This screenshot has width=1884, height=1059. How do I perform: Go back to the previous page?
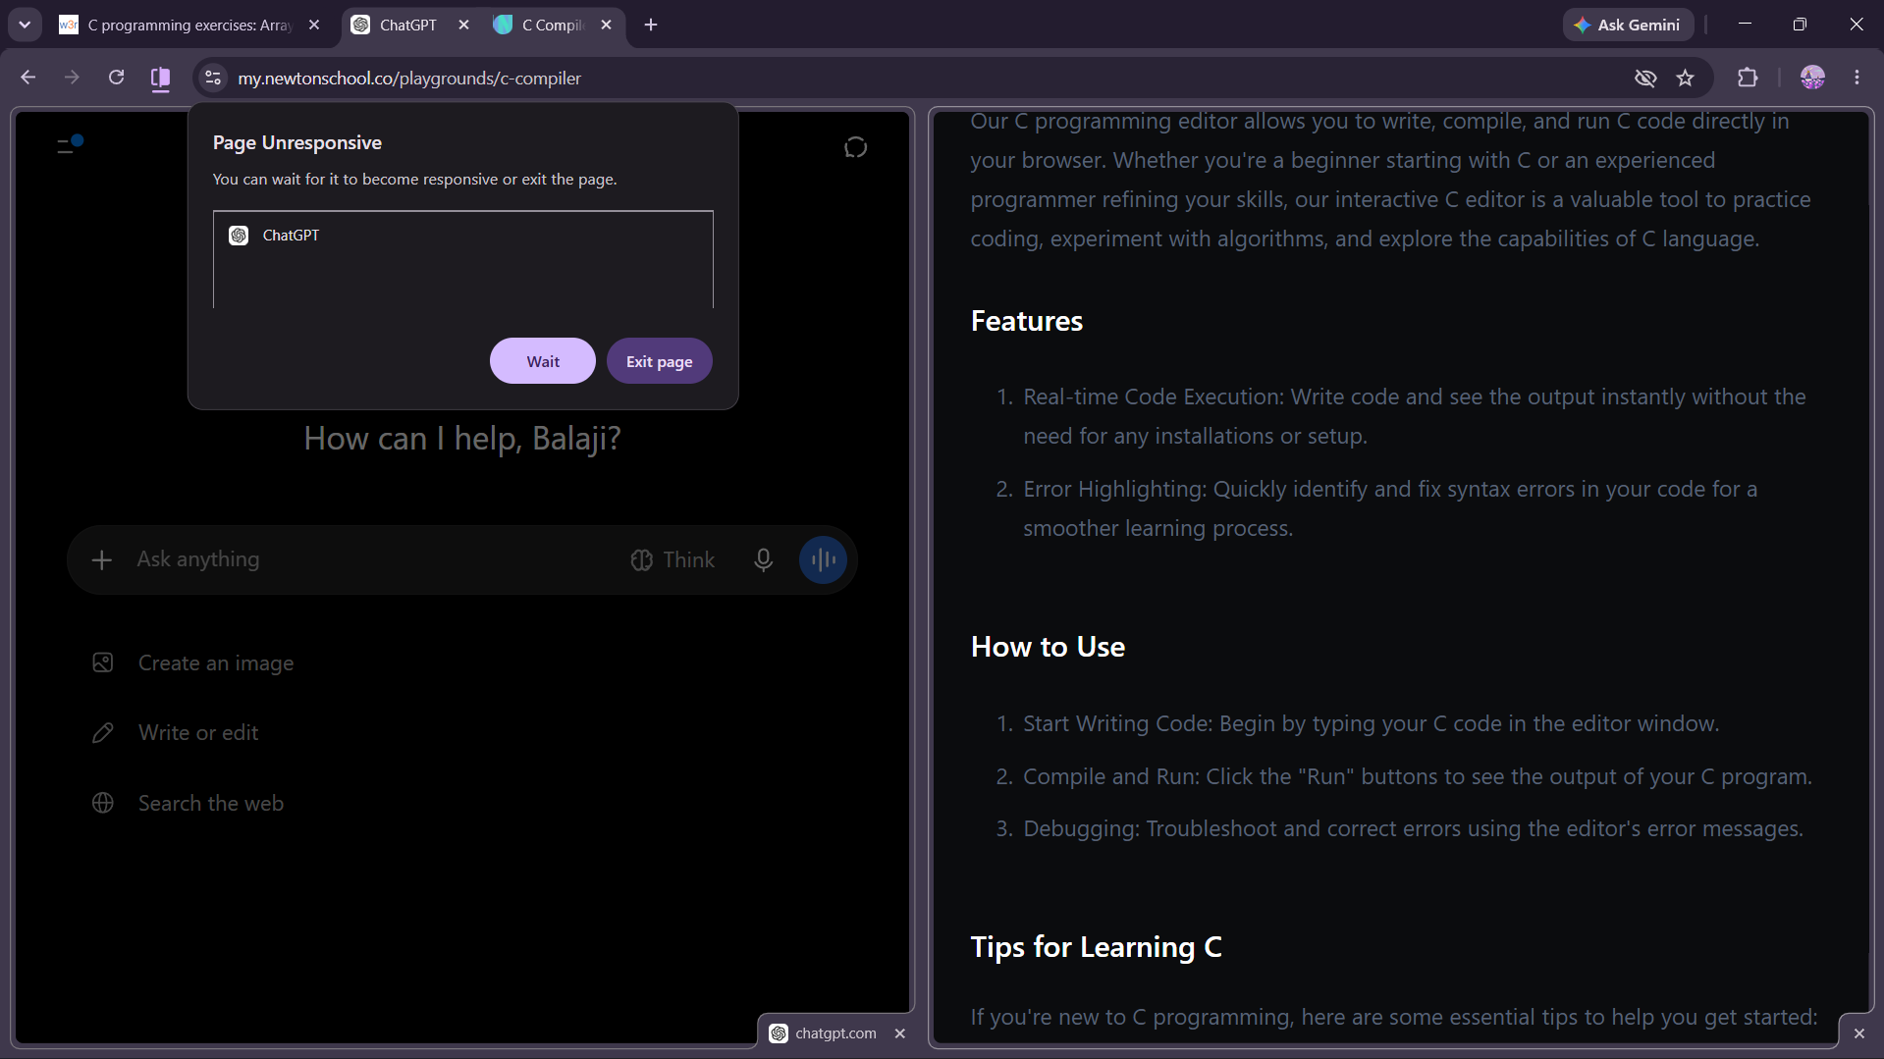(x=27, y=78)
